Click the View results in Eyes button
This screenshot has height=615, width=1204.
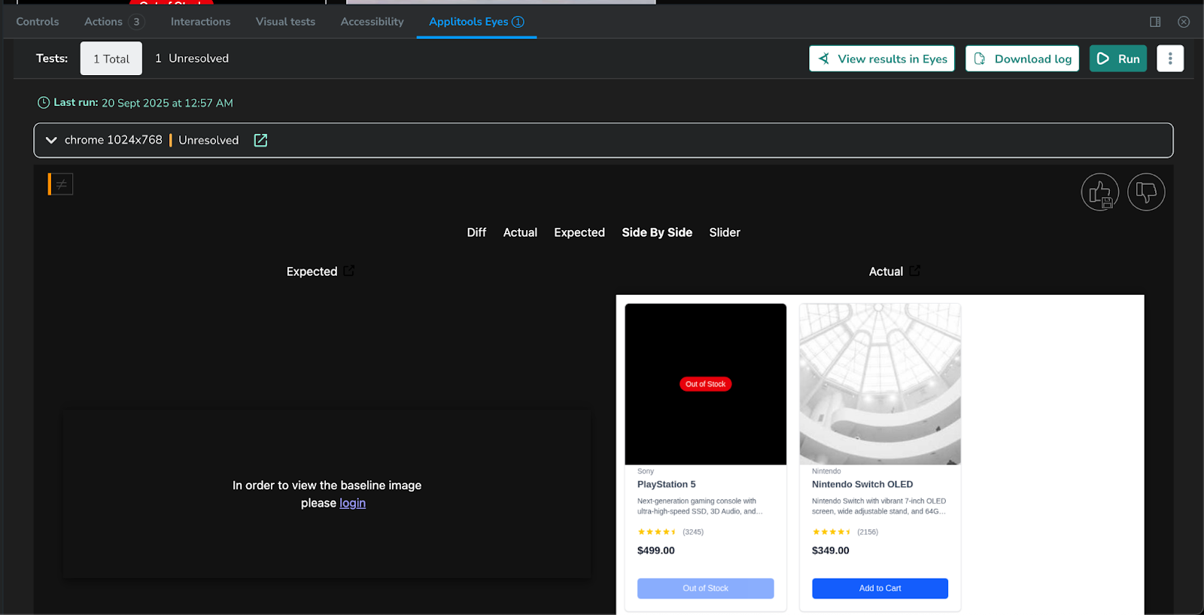882,59
